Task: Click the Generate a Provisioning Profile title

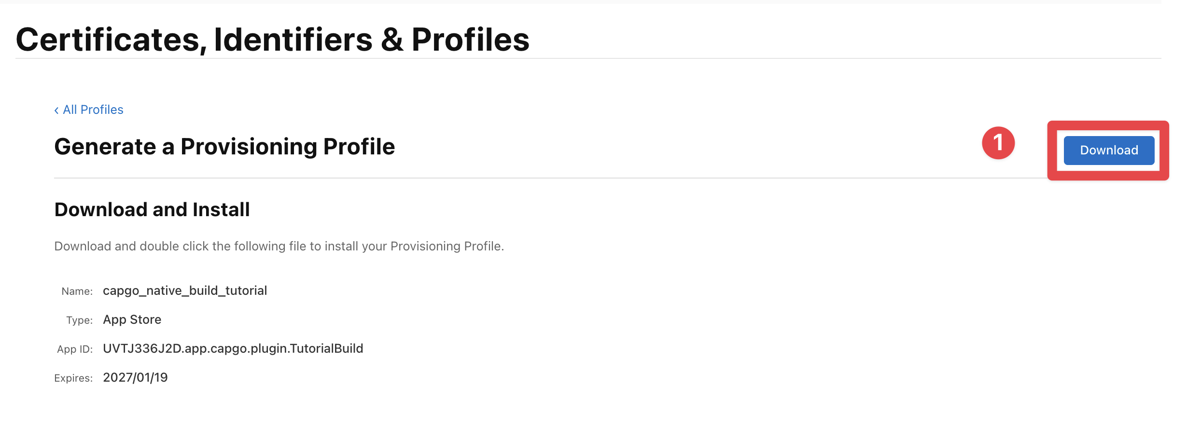Action: (x=224, y=147)
